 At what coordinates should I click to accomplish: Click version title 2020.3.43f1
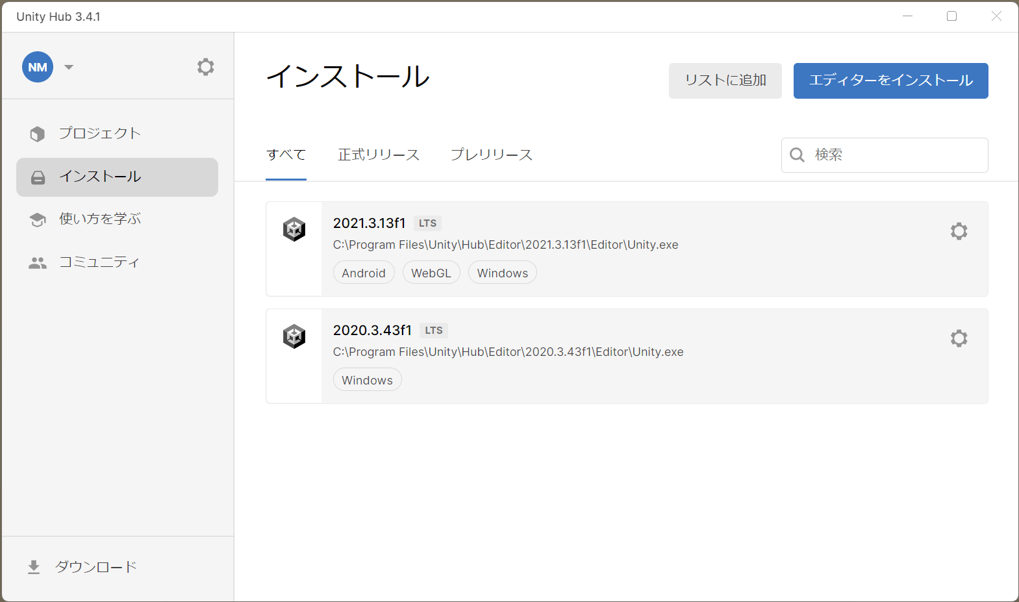[372, 331]
